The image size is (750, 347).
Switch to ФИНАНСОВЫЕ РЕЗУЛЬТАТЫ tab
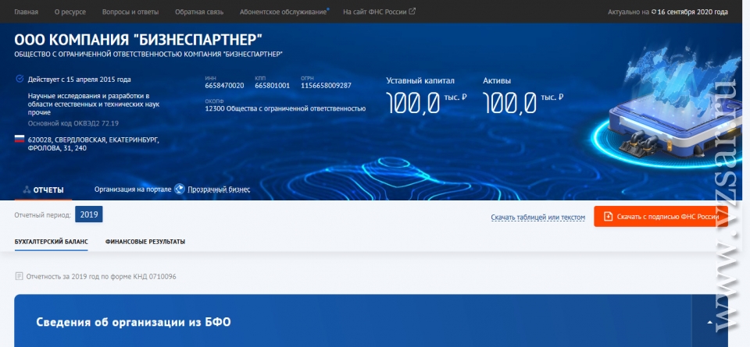point(145,242)
